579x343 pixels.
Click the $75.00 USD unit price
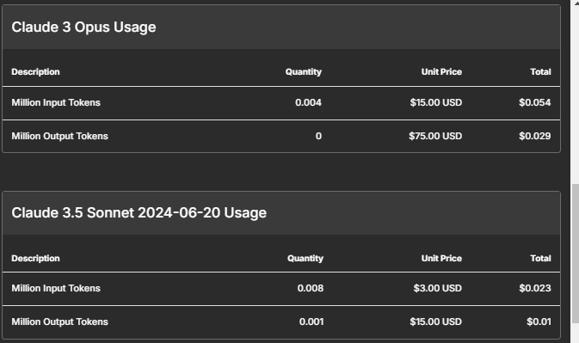pyautogui.click(x=435, y=136)
